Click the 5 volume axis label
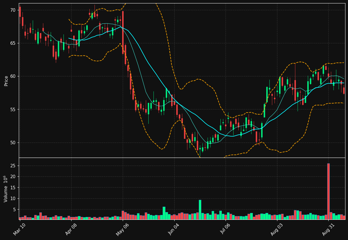 coord(14,210)
